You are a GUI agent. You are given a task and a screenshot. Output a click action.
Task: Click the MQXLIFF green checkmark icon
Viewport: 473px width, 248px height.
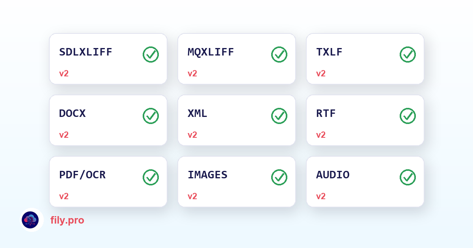pos(279,54)
